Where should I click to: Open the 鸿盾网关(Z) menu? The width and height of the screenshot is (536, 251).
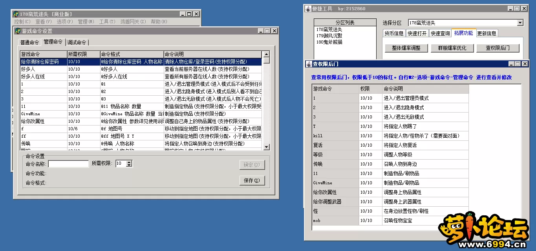(x=133, y=22)
